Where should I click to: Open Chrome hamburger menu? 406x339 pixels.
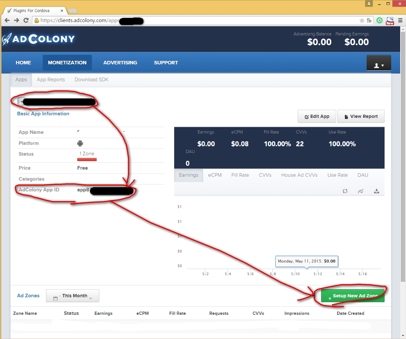click(400, 20)
